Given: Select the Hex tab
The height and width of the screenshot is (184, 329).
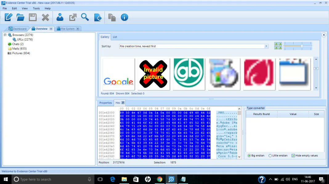Looking at the screenshot, I should [x=118, y=102].
